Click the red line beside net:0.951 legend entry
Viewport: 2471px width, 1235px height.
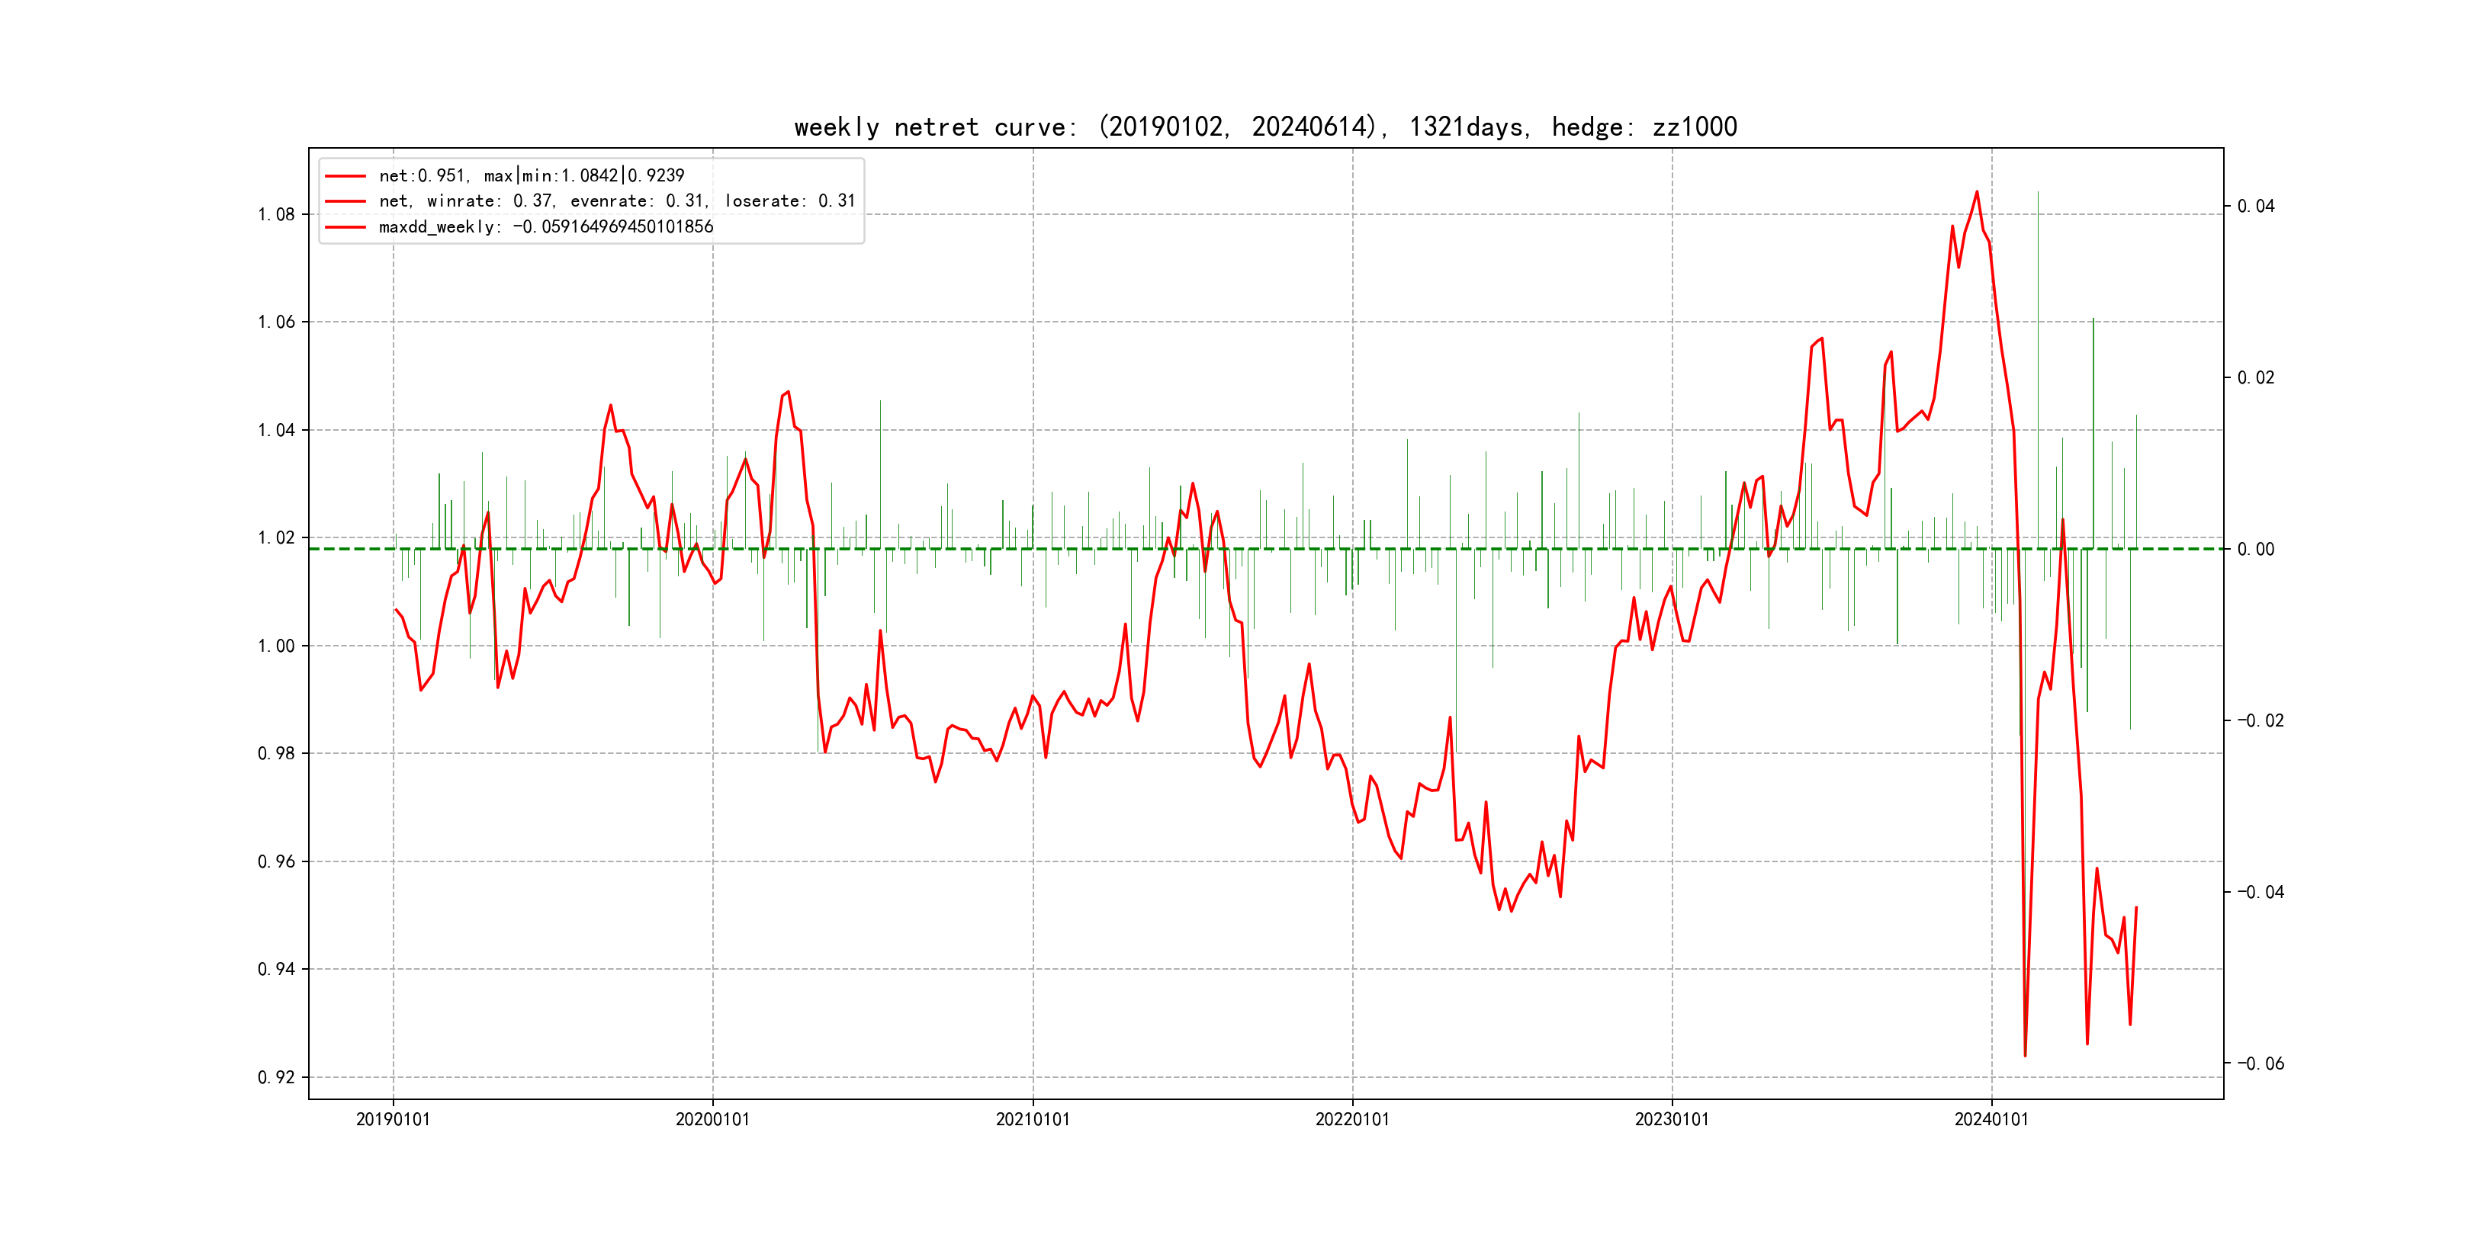[345, 176]
